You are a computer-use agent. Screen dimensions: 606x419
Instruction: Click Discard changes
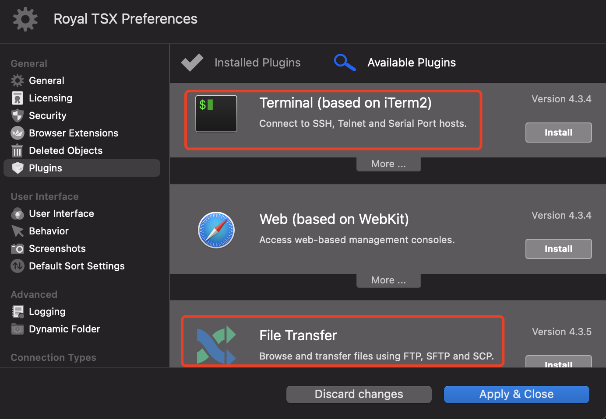[359, 394]
